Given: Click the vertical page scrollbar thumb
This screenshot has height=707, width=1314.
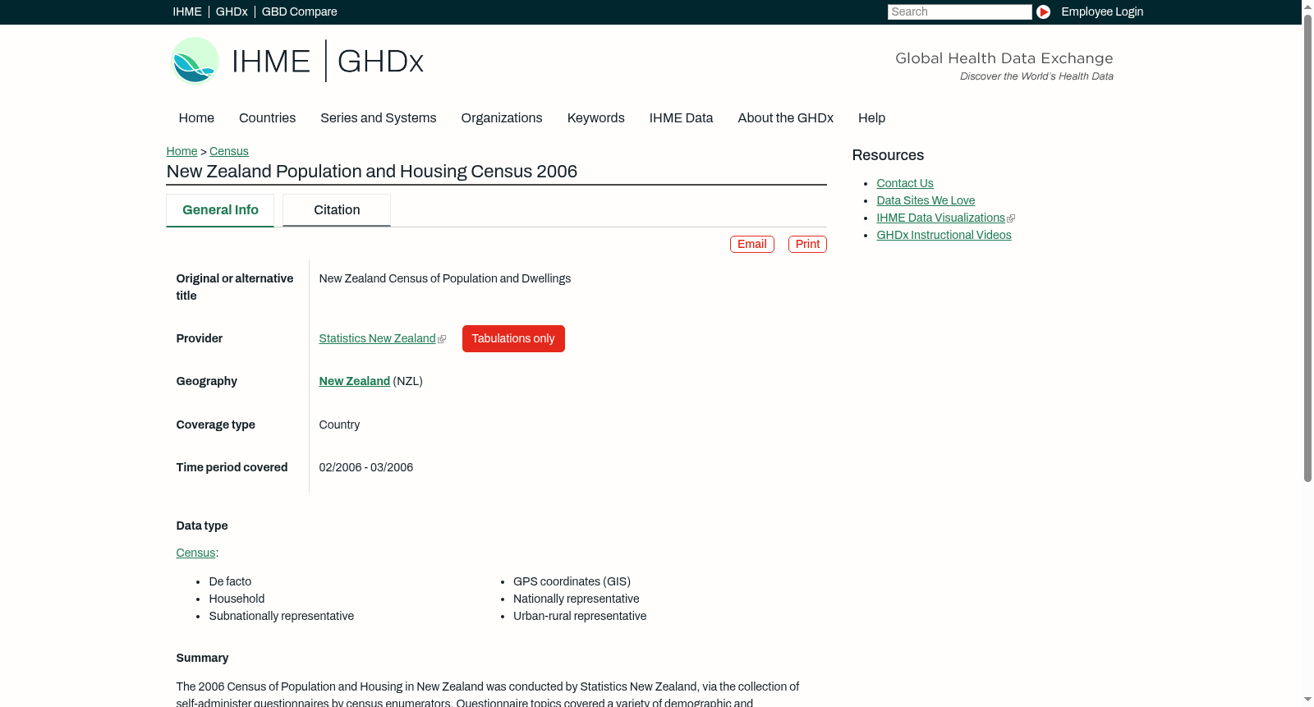Looking at the screenshot, I should tap(1307, 248).
